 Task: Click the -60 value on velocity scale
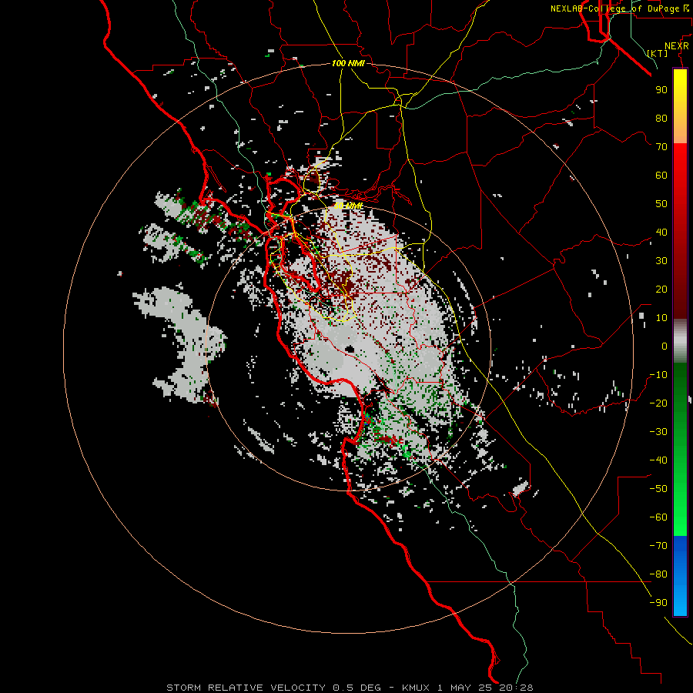coord(658,517)
